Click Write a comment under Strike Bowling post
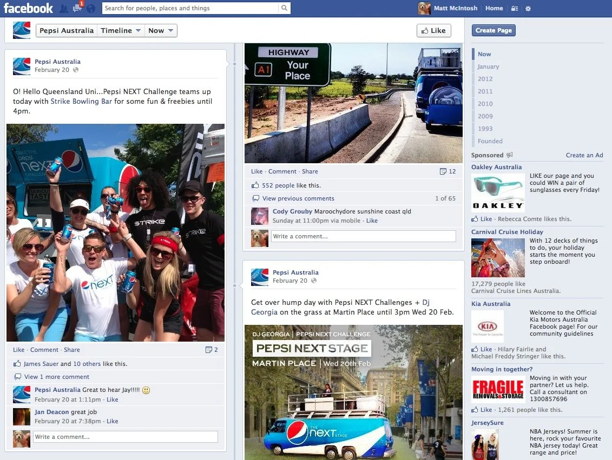The image size is (612, 460). [126, 437]
